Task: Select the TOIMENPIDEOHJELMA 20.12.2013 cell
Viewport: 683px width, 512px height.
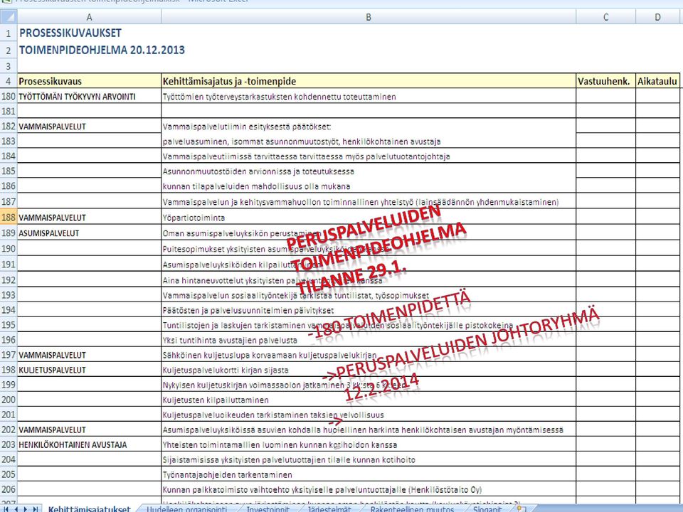Action: point(90,50)
